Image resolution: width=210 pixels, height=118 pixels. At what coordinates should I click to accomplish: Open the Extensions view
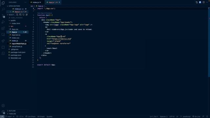(x=3, y=29)
